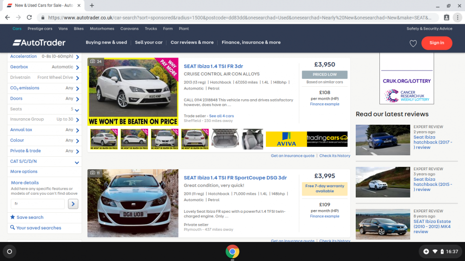The image size is (465, 261).
Task: Open Finance, insurance & more menu
Action: [x=251, y=42]
